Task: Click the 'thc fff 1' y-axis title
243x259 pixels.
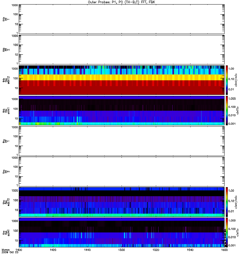Action: tap(6, 141)
